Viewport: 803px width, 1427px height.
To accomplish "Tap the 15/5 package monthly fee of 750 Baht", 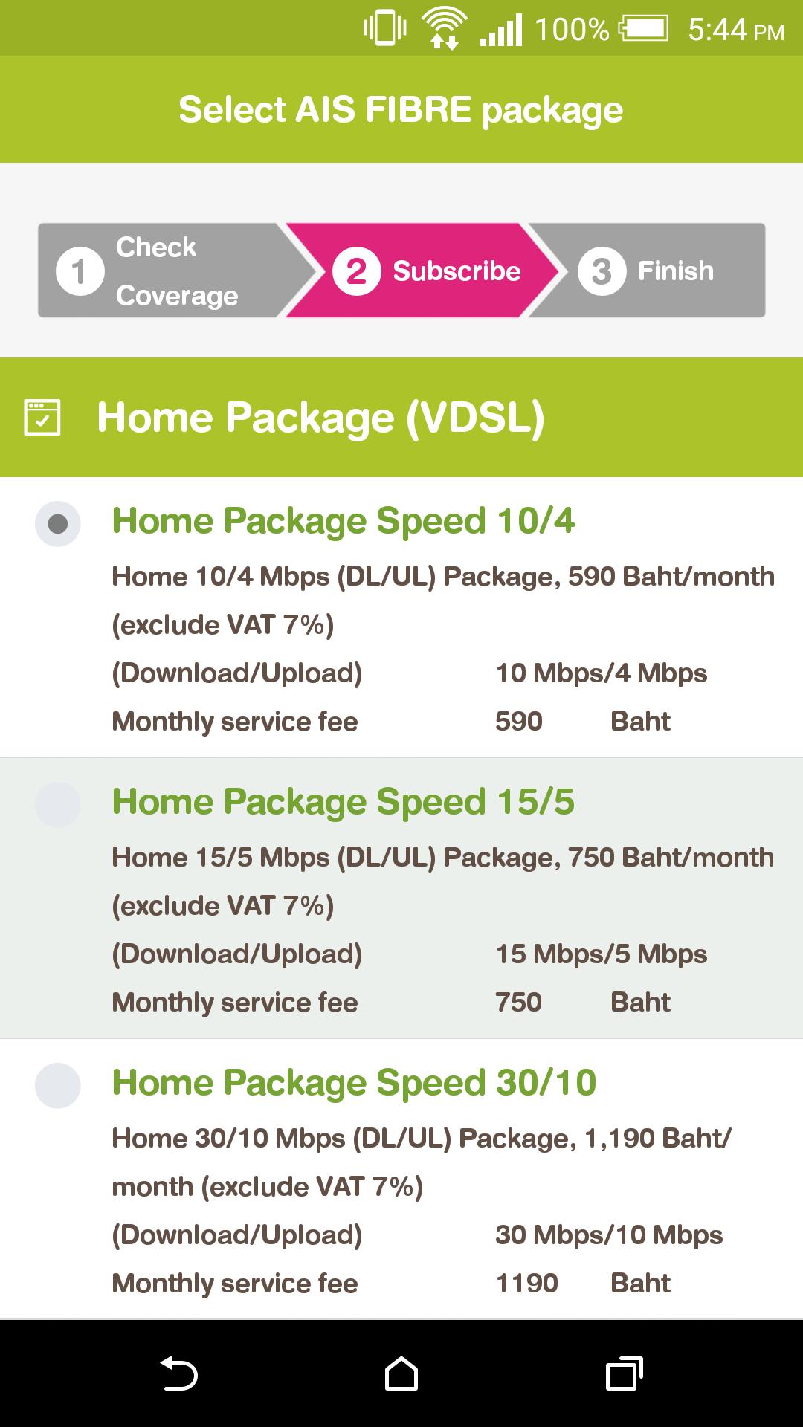I will [518, 1002].
